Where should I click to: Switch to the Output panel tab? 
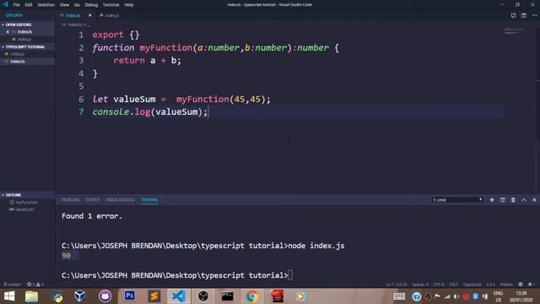click(93, 200)
